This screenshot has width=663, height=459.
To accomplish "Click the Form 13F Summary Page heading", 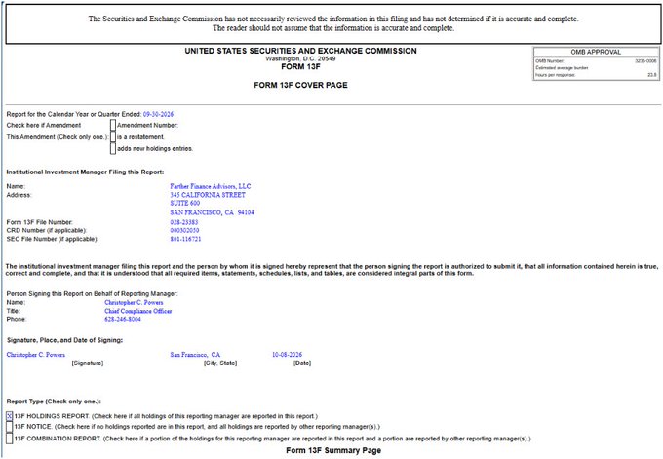I will (333, 450).
